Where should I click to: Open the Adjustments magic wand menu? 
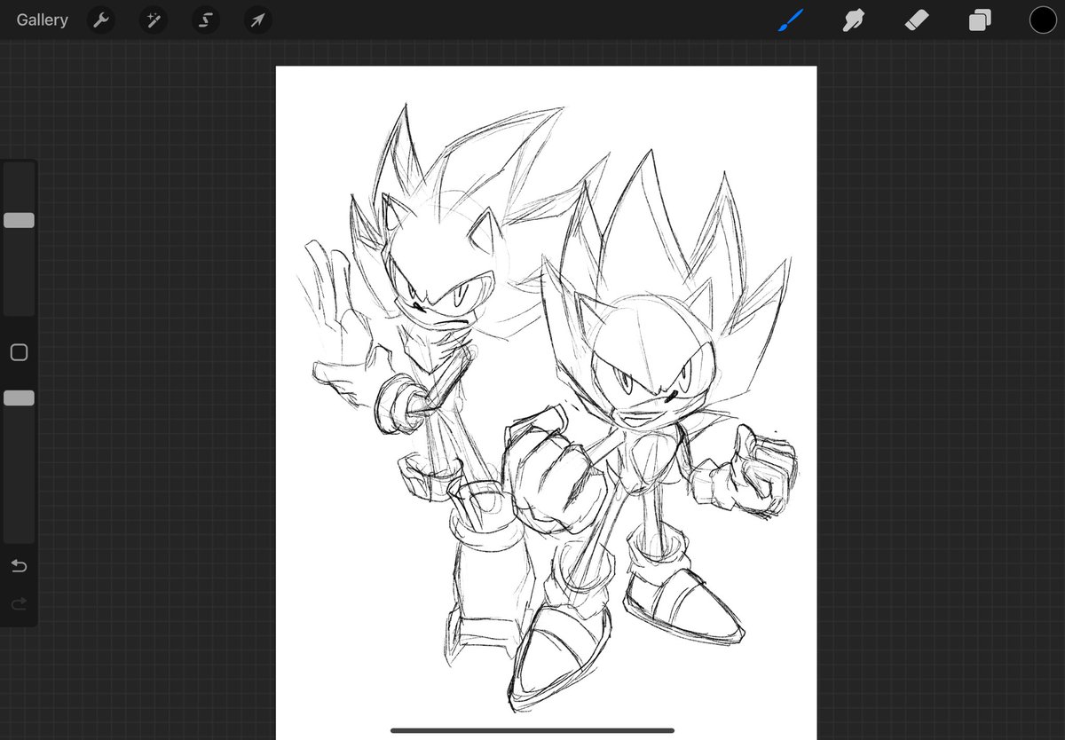pyautogui.click(x=153, y=20)
